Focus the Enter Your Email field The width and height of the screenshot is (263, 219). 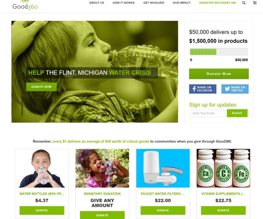pos(207,113)
